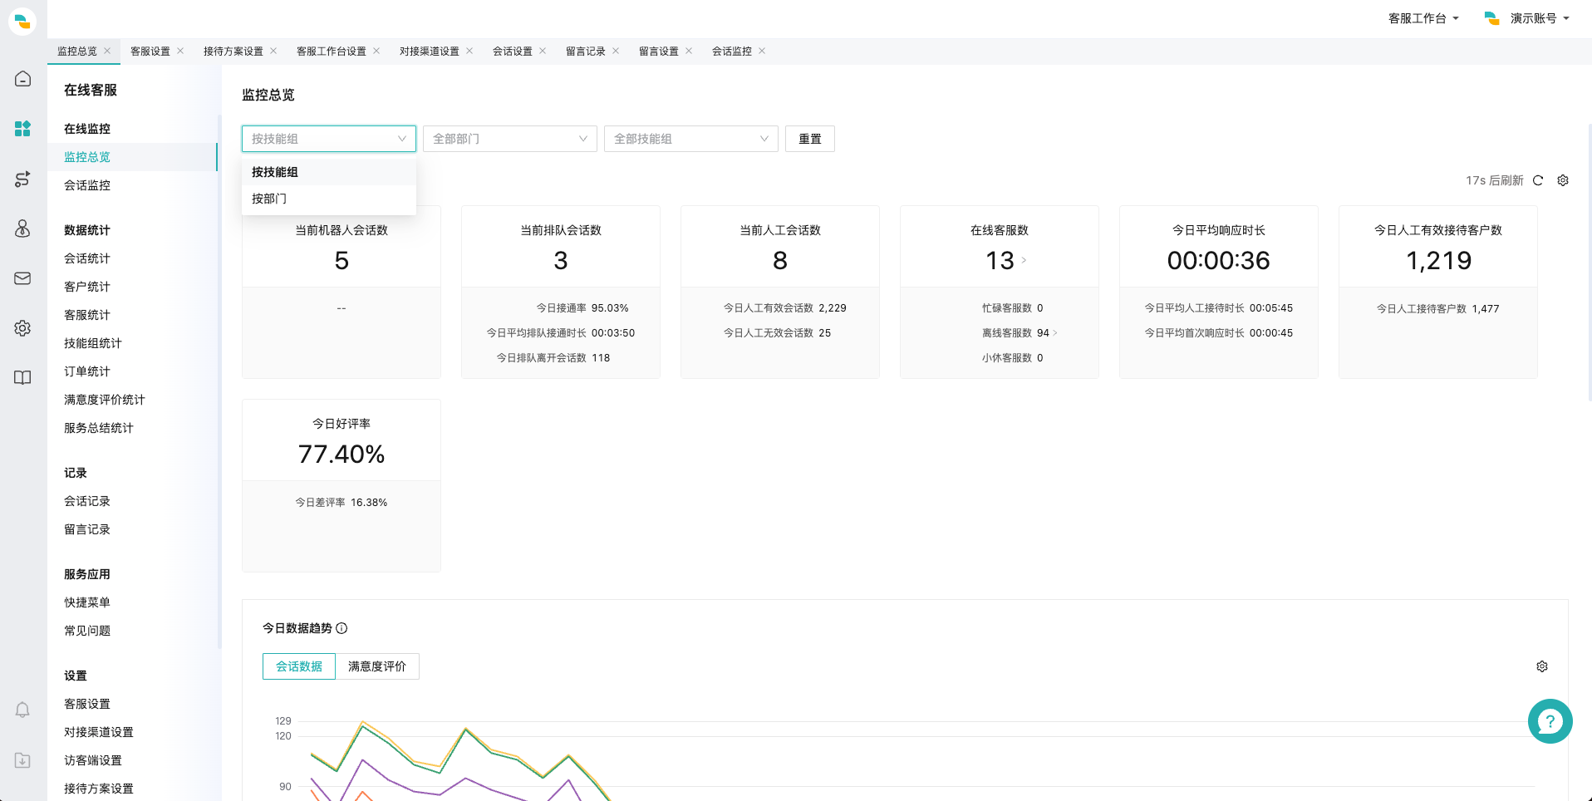Click the 00:00:36 response time value
This screenshot has height=801, width=1592.
pos(1219,261)
